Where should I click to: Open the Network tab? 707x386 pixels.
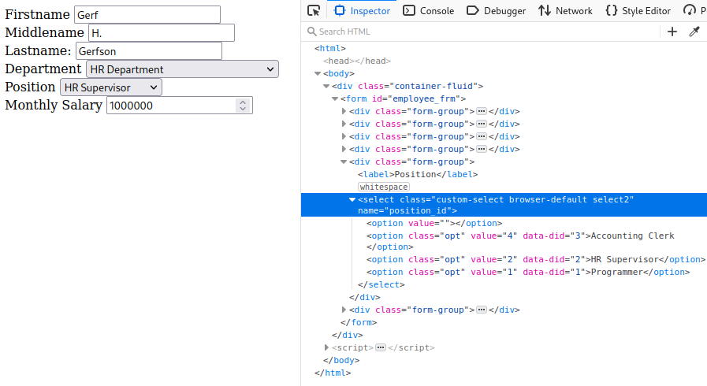(x=565, y=10)
